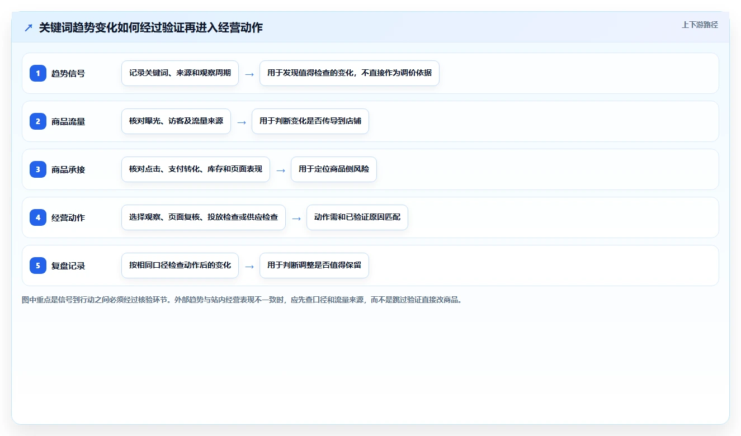
Task: Select the 经营动作 step label
Action: coord(68,217)
